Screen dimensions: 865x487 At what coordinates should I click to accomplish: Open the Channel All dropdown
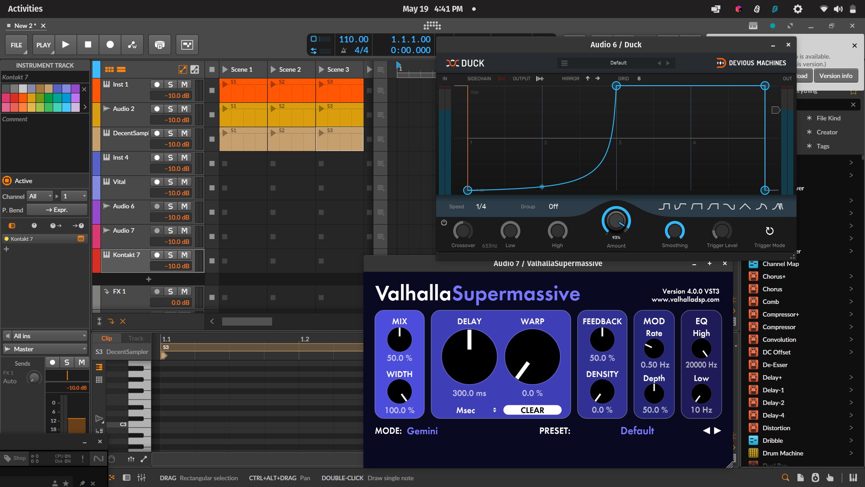point(40,196)
